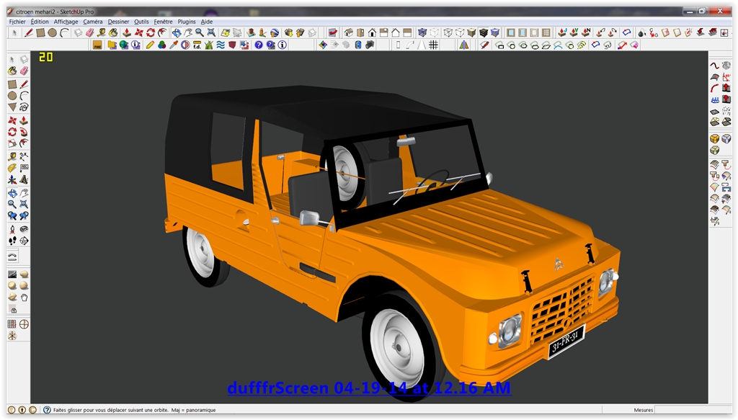Switch to Monochrome face style
The image size is (738, 420).
pos(495,32)
